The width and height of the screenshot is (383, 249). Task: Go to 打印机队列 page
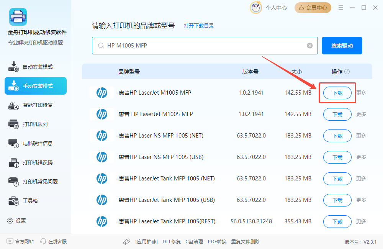click(36, 124)
